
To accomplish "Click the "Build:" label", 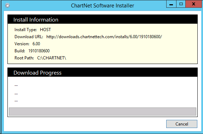I will (20, 51).
